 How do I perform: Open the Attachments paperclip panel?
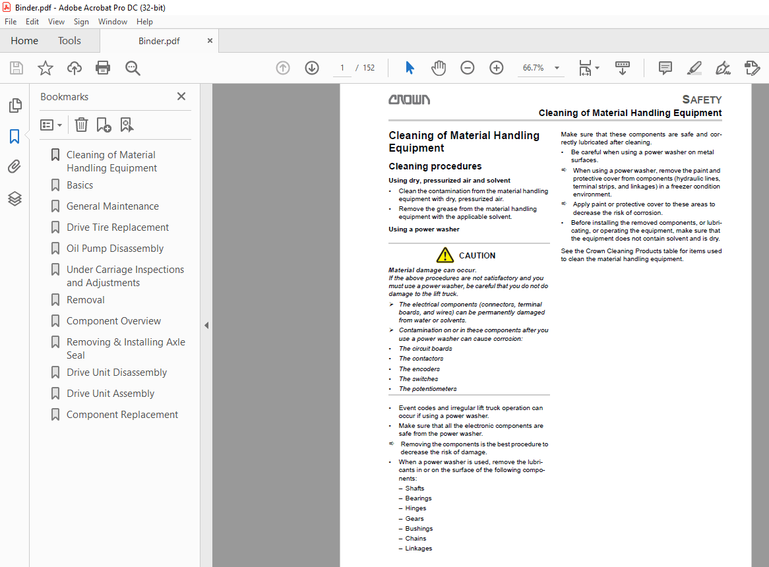pos(15,166)
